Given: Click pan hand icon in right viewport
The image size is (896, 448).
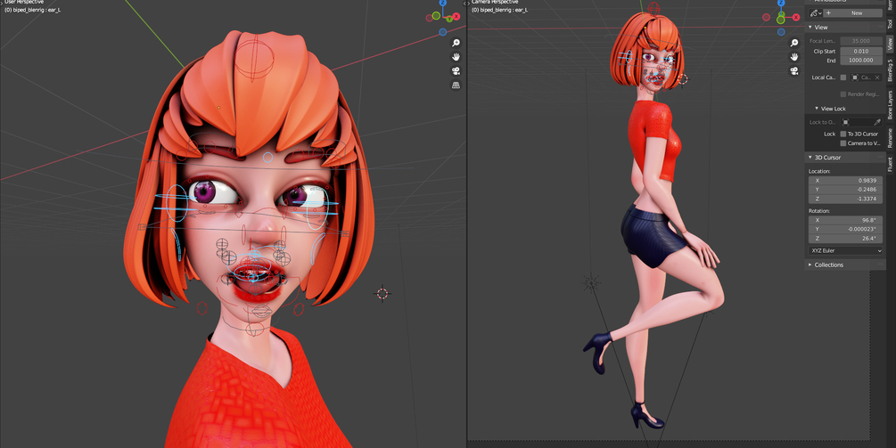Looking at the screenshot, I should tap(793, 56).
